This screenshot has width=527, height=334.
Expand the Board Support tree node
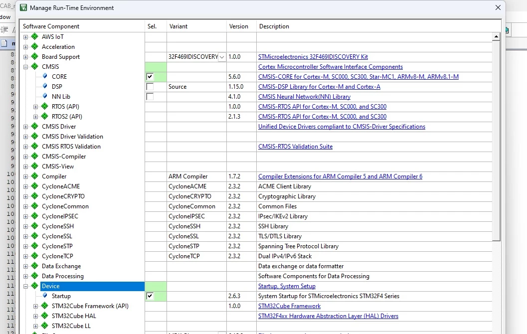pyautogui.click(x=25, y=57)
